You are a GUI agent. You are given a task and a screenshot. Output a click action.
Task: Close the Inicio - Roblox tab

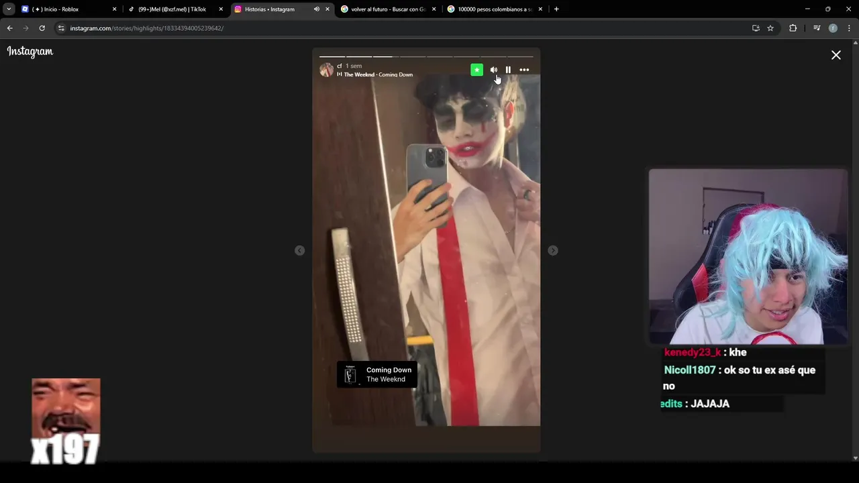pyautogui.click(x=114, y=9)
